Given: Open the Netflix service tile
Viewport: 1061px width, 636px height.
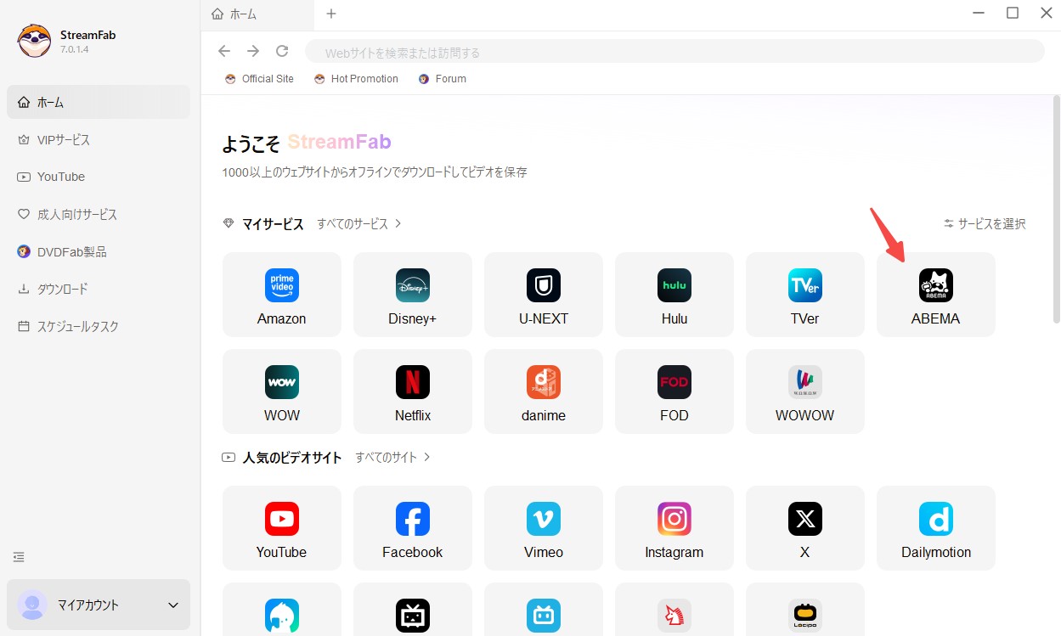Looking at the screenshot, I should pos(412,391).
